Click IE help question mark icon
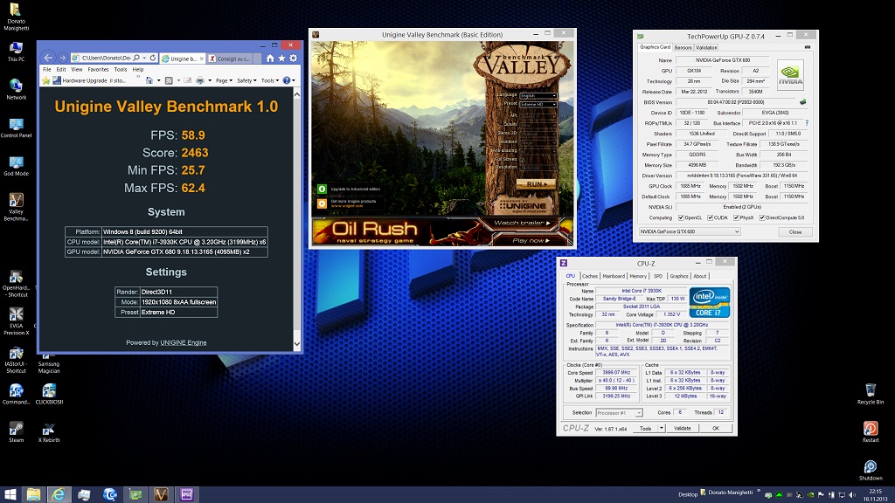The width and height of the screenshot is (895, 503). [x=287, y=80]
